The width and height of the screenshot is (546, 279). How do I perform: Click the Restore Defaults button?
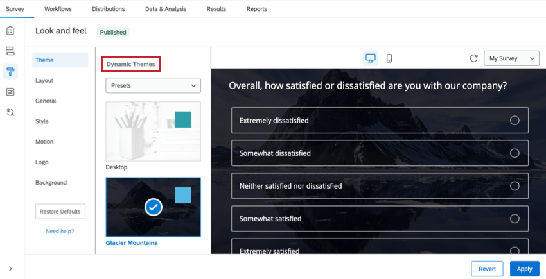pyautogui.click(x=60, y=212)
